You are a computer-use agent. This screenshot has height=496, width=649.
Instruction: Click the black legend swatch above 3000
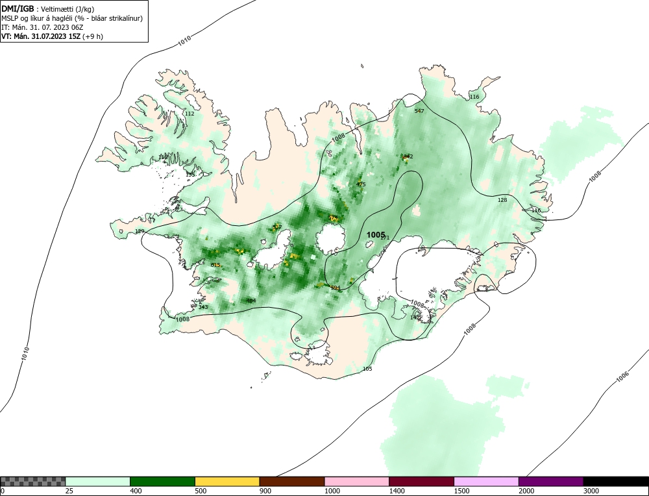616,481
